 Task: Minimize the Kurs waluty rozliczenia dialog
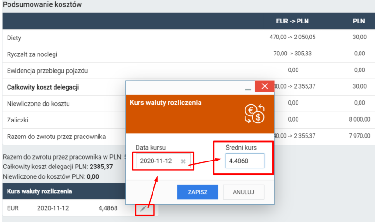click(x=248, y=89)
